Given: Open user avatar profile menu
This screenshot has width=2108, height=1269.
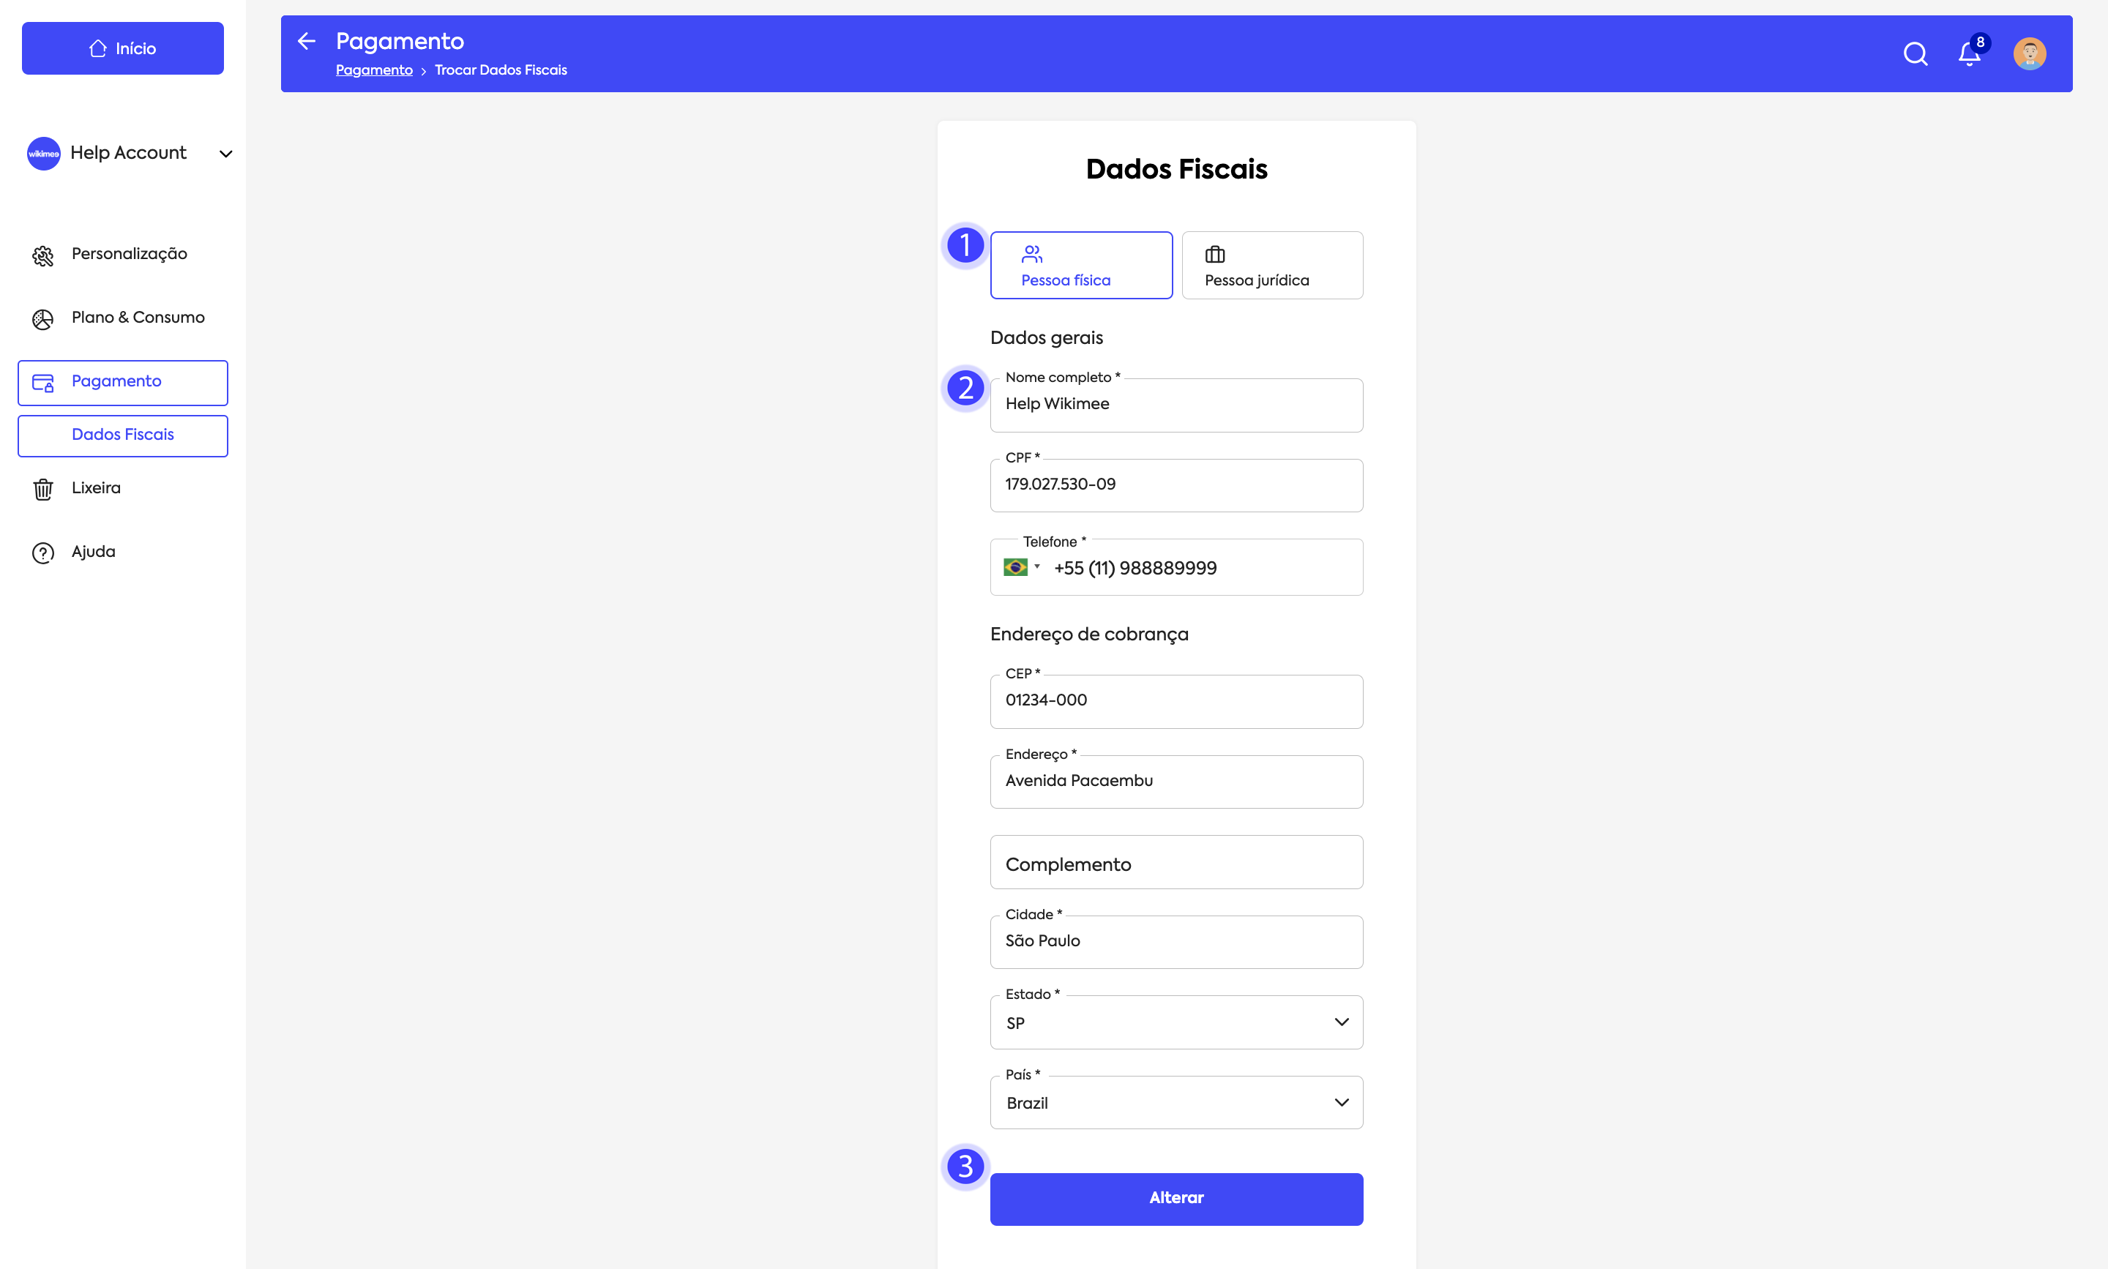Looking at the screenshot, I should [x=2030, y=54].
